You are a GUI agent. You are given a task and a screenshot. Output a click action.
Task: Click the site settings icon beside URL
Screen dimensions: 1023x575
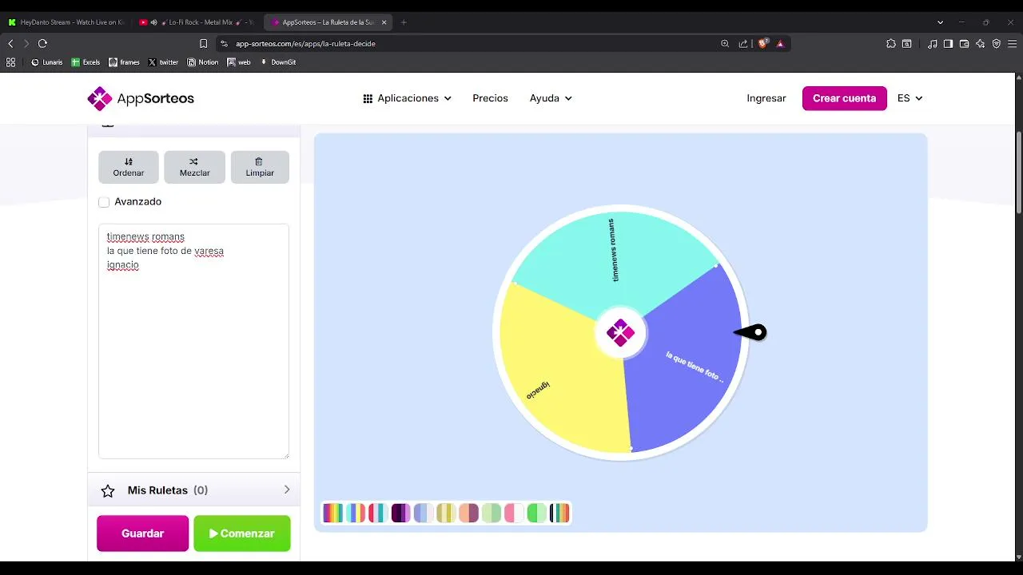(224, 44)
